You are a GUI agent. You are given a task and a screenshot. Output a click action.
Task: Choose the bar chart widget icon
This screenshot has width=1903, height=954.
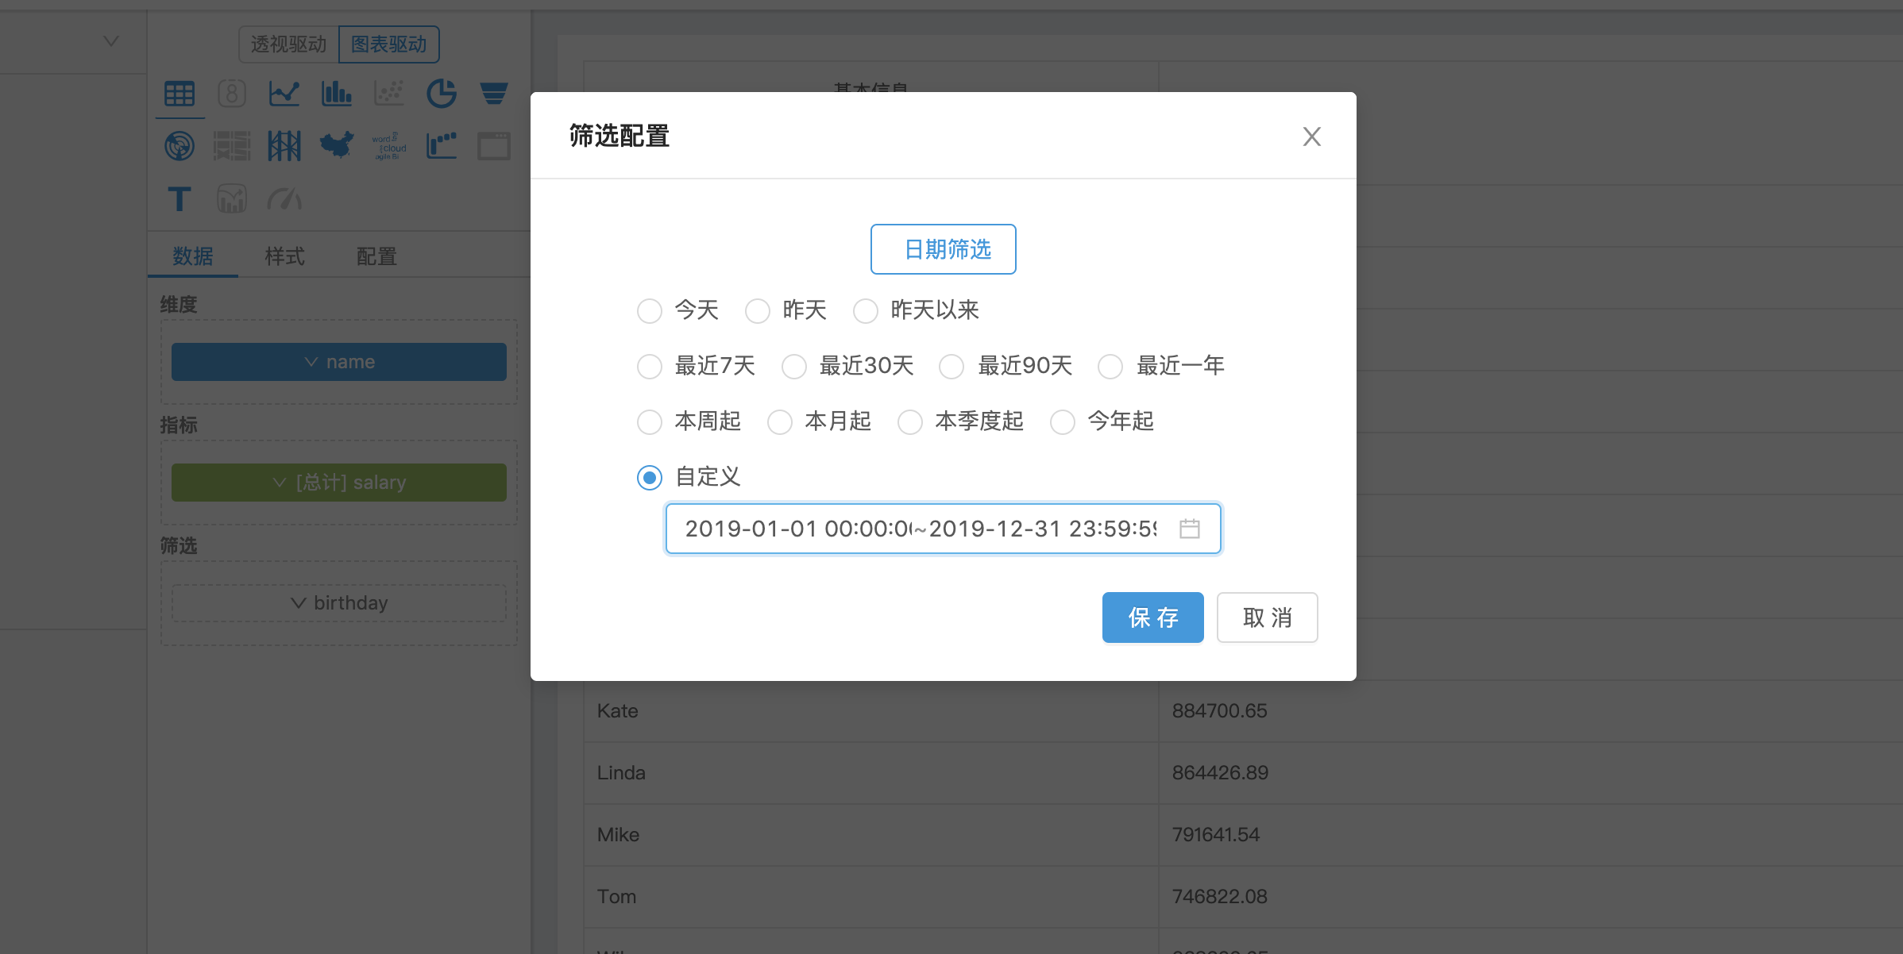pyautogui.click(x=336, y=94)
